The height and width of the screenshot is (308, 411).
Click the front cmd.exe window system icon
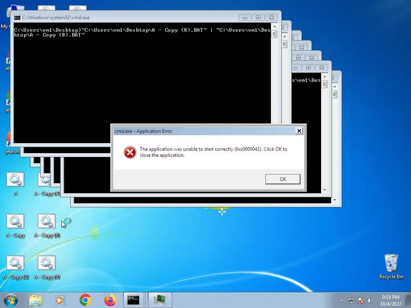(x=17, y=18)
